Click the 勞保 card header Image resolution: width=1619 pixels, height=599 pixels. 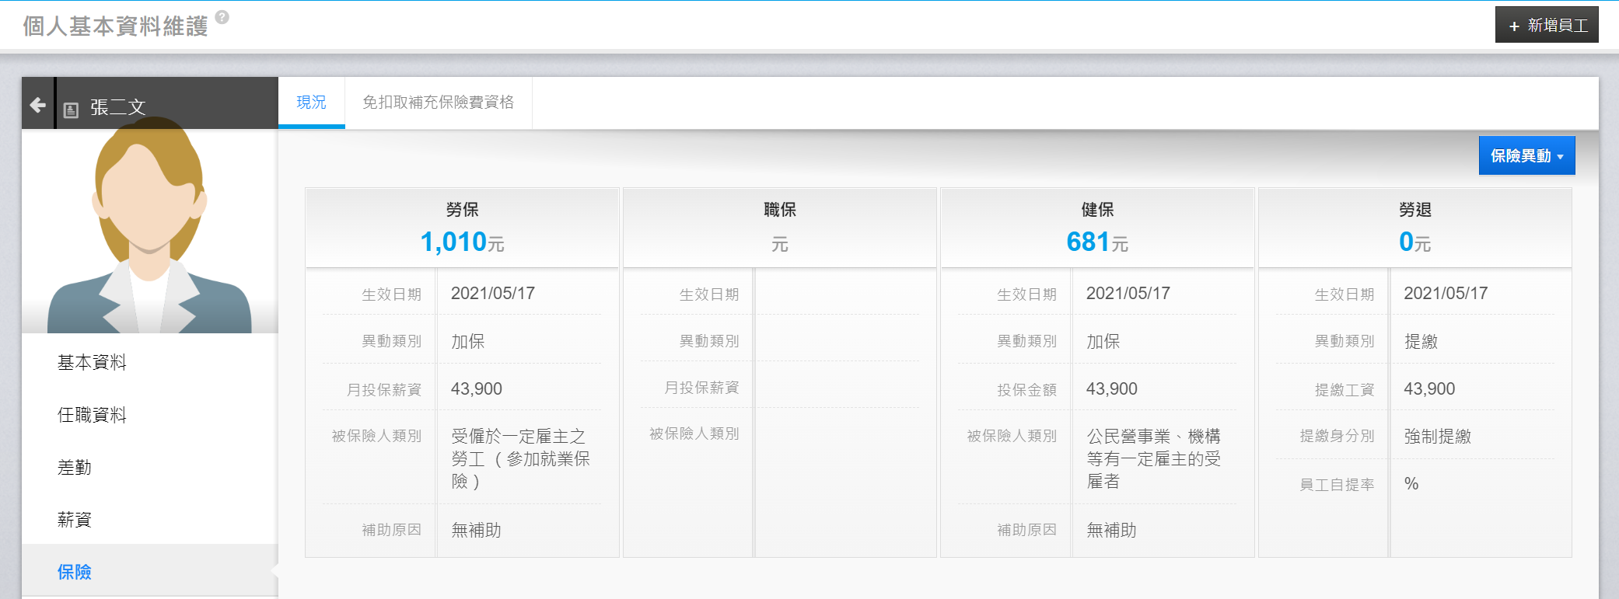462,228
